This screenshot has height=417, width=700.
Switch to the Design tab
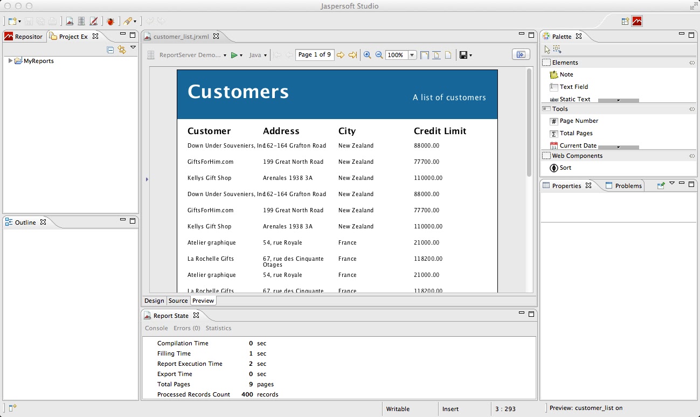(x=154, y=301)
